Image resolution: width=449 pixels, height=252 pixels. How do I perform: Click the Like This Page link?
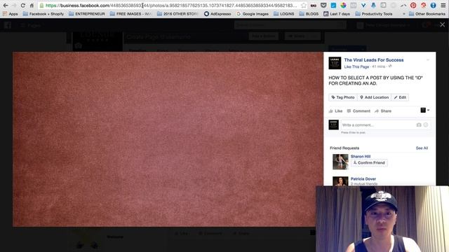coord(356,66)
